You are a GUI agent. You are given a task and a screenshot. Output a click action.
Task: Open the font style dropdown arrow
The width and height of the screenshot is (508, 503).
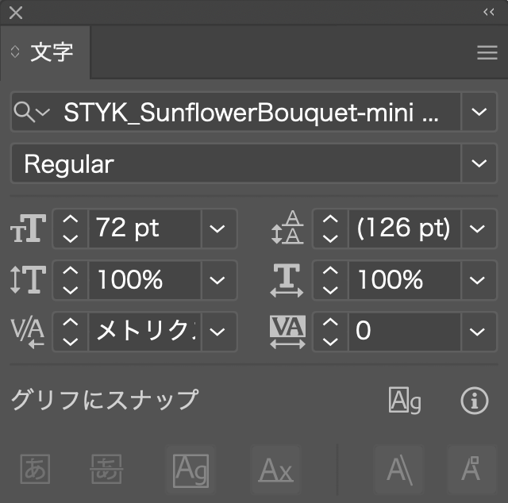tap(479, 163)
